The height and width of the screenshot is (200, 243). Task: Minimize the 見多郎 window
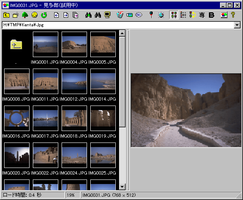point(223,5)
